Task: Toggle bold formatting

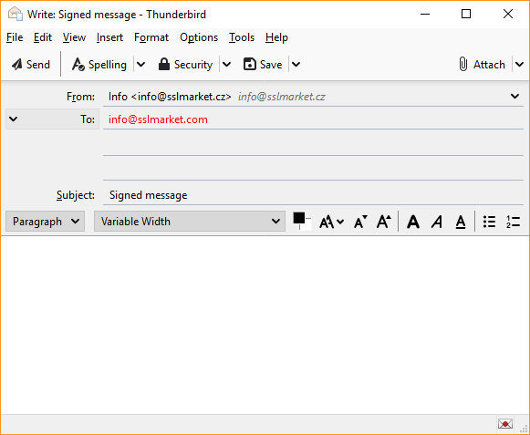Action: [413, 222]
